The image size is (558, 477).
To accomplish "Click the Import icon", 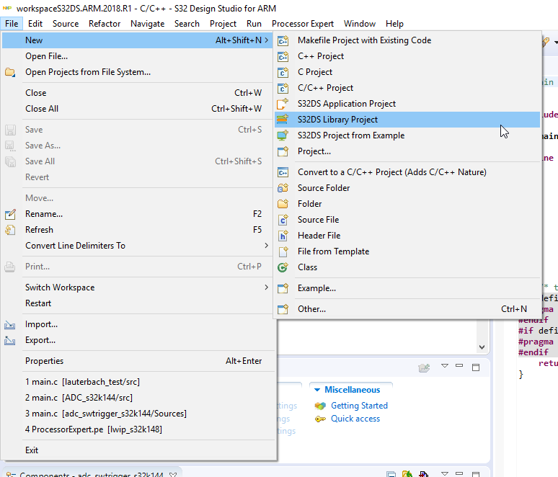I will tap(10, 324).
